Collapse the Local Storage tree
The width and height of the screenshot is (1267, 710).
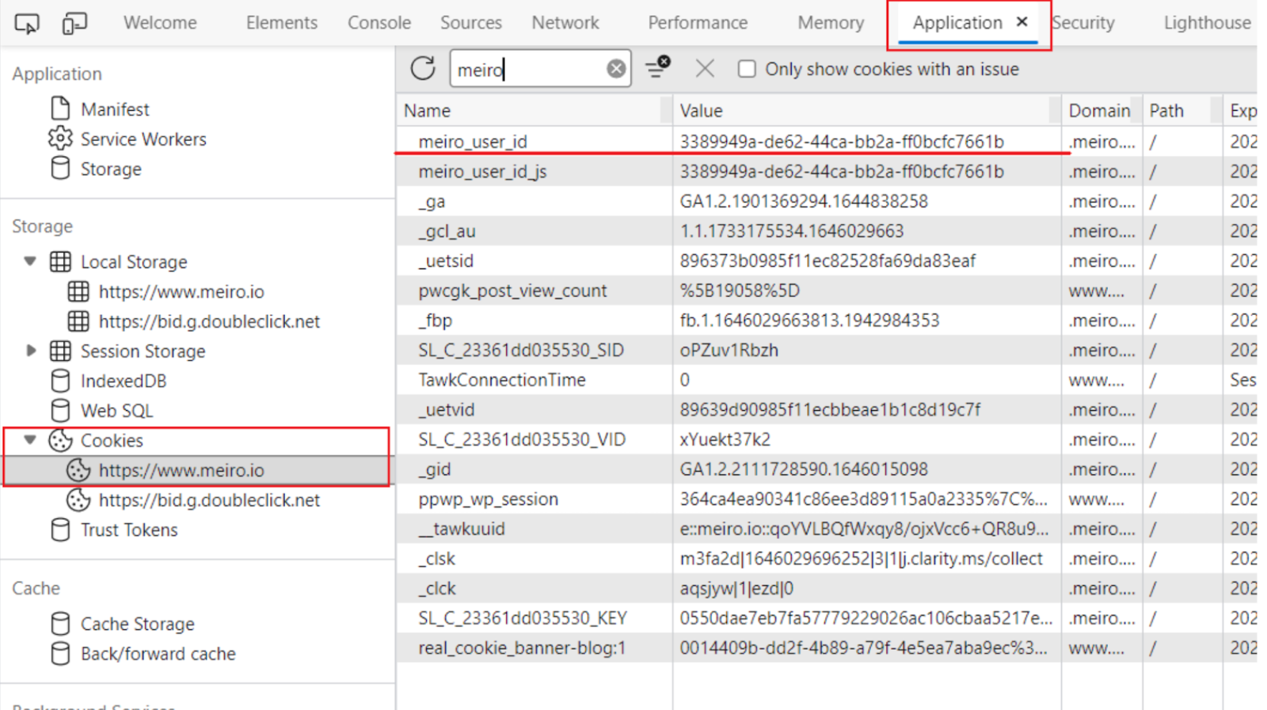(x=30, y=261)
